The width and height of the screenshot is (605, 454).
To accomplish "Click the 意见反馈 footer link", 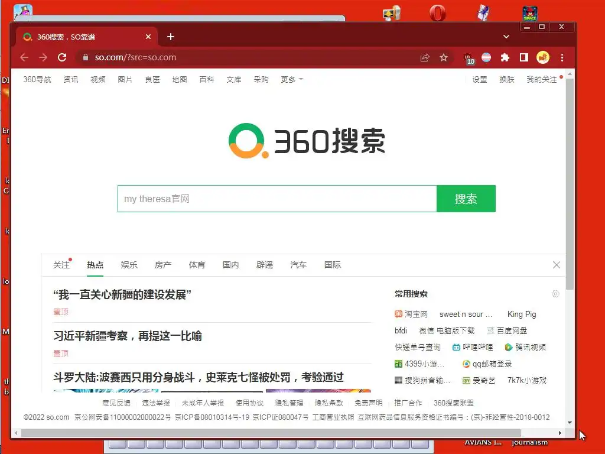I will tap(116, 403).
